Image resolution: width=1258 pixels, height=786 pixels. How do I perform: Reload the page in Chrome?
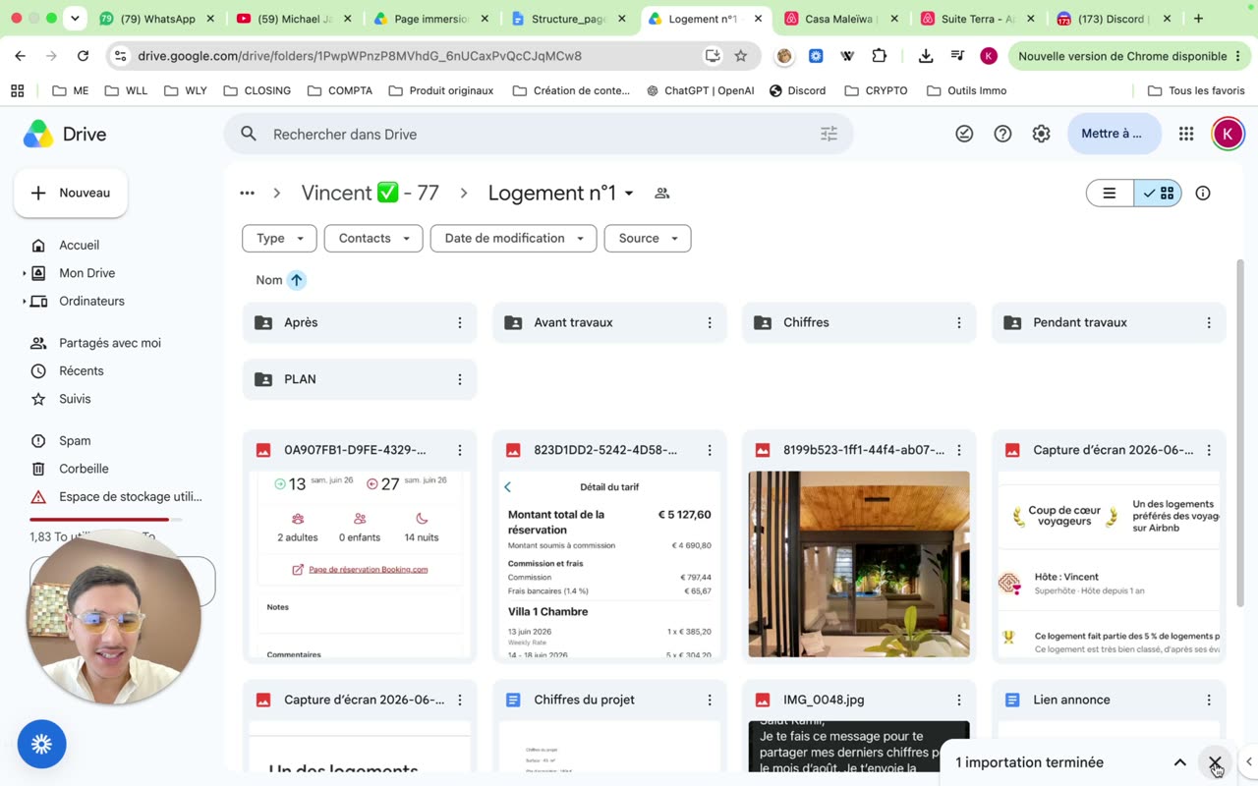tap(83, 56)
